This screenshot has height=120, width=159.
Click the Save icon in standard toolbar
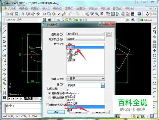(x=17, y=14)
